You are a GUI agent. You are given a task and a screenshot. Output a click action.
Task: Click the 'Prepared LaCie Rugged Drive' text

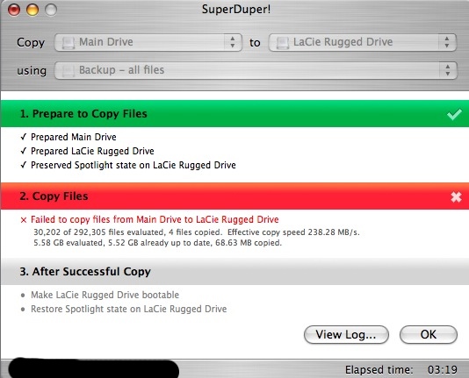pyautogui.click(x=92, y=151)
